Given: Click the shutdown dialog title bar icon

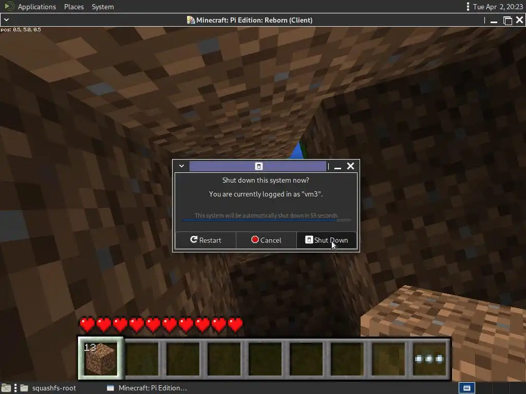Looking at the screenshot, I should [259, 166].
